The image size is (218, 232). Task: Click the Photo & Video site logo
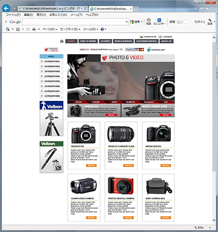pos(51,50)
